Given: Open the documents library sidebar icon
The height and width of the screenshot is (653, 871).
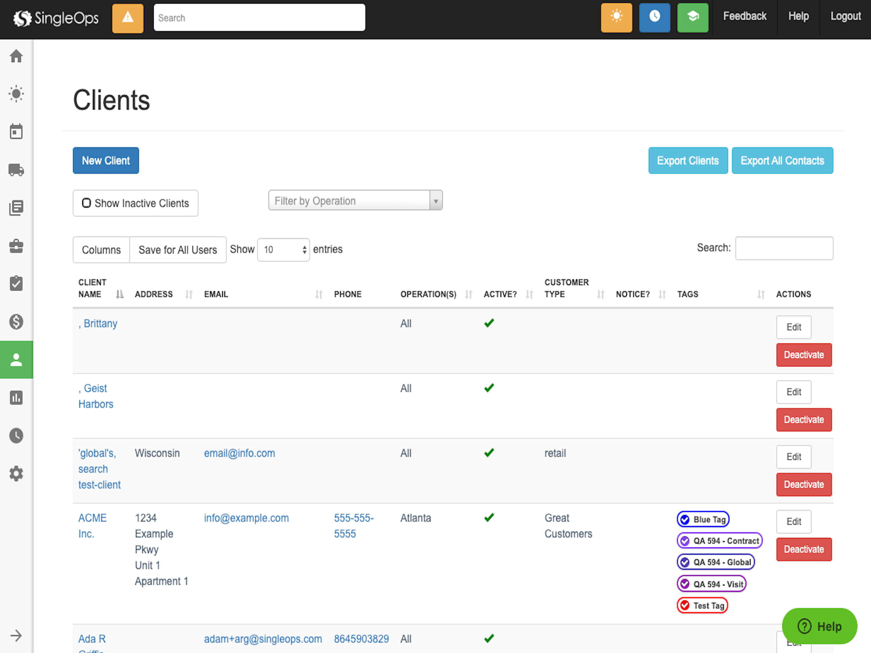Looking at the screenshot, I should [x=16, y=208].
